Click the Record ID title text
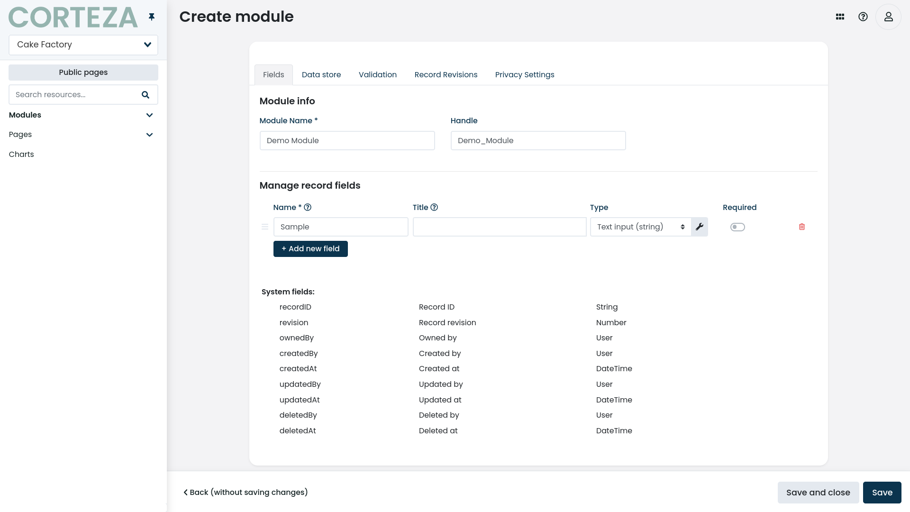The width and height of the screenshot is (910, 512). (x=437, y=307)
